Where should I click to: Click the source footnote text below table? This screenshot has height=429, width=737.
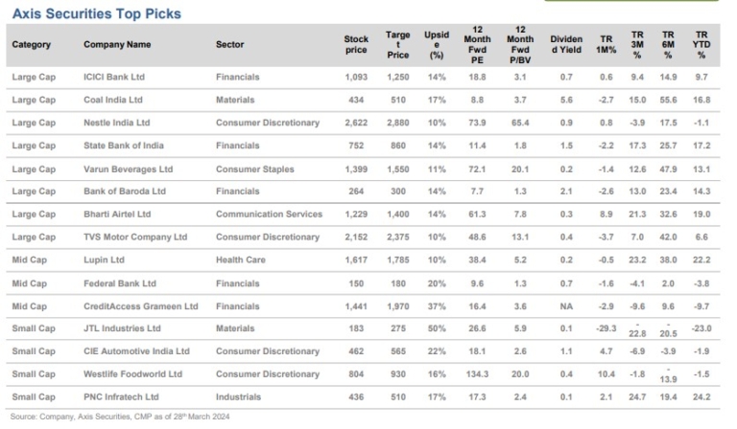120,418
